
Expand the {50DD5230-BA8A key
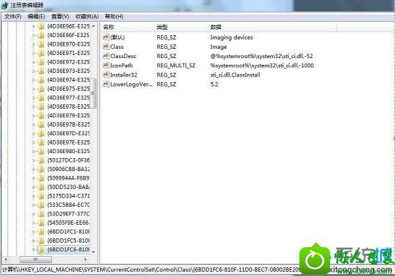pyautogui.click(x=34, y=187)
